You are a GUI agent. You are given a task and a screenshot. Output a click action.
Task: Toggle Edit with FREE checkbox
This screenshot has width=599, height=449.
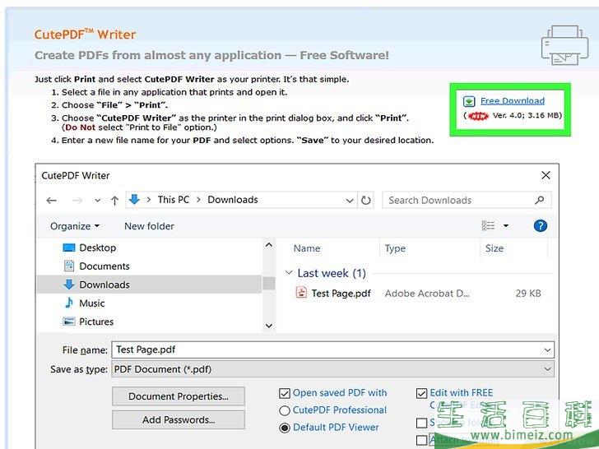(421, 393)
